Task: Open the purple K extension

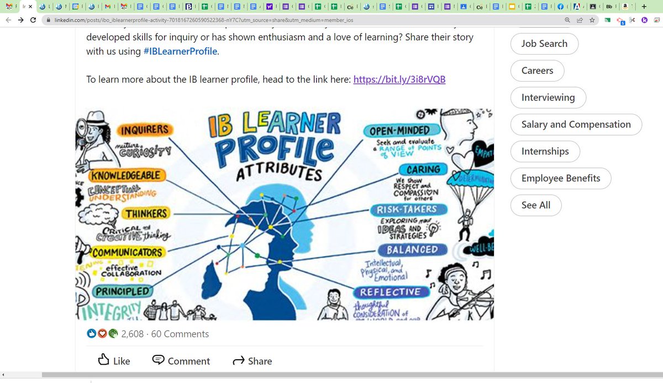Action: tap(644, 19)
